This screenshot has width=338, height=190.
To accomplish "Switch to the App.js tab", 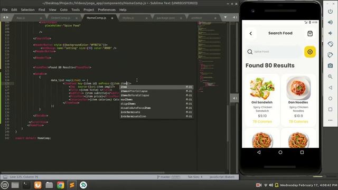I will tap(21, 18).
